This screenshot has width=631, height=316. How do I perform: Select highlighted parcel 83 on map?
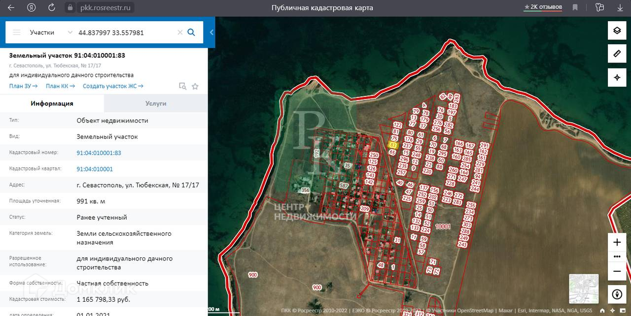coord(393,146)
